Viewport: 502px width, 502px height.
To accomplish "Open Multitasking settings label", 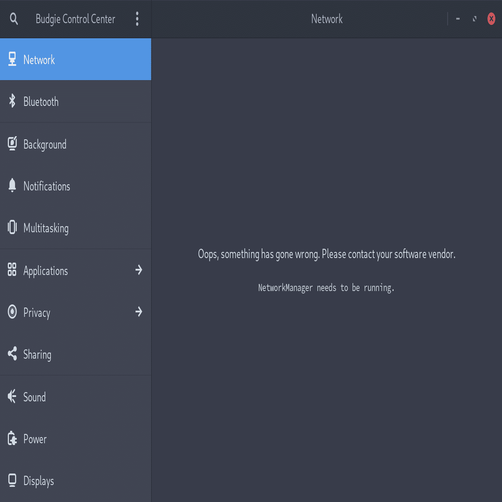I will pyautogui.click(x=46, y=228).
